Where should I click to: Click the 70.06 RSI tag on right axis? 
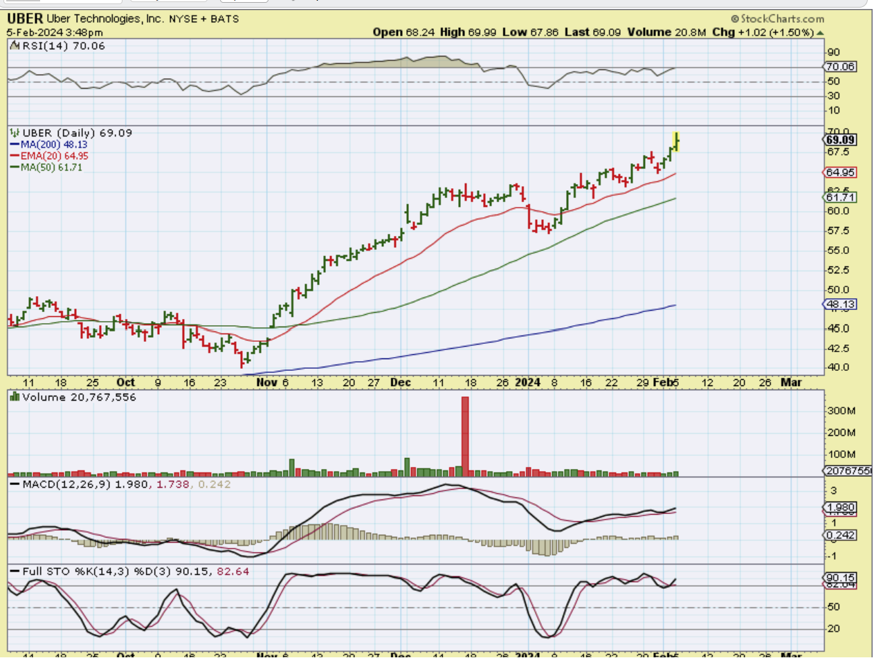(x=839, y=67)
